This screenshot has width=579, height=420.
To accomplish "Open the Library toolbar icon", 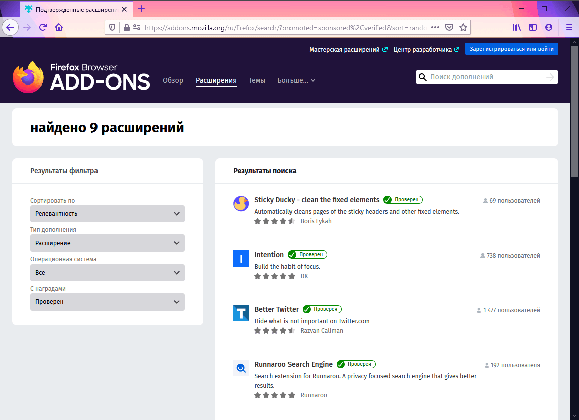I will coord(517,27).
